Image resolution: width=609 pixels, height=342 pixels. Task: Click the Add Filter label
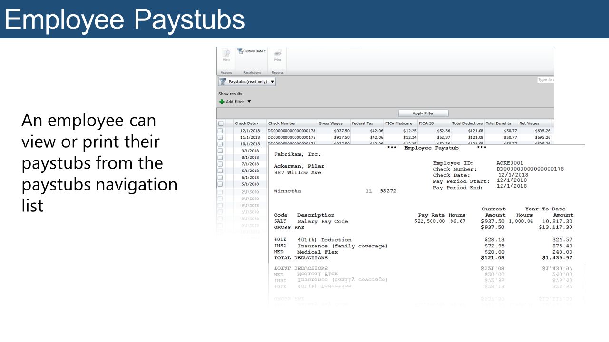pos(235,102)
